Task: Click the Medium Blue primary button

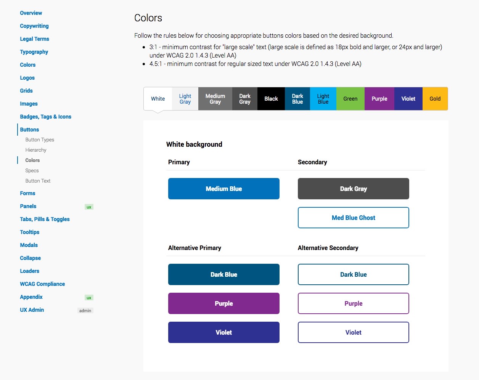Action: [224, 189]
